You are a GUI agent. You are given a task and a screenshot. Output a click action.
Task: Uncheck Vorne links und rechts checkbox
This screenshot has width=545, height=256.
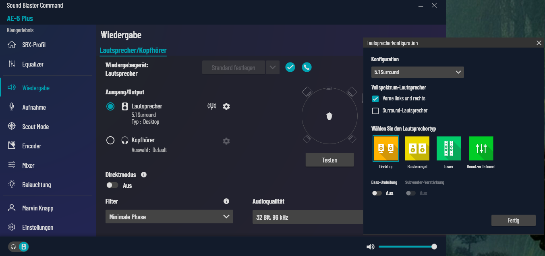click(375, 98)
